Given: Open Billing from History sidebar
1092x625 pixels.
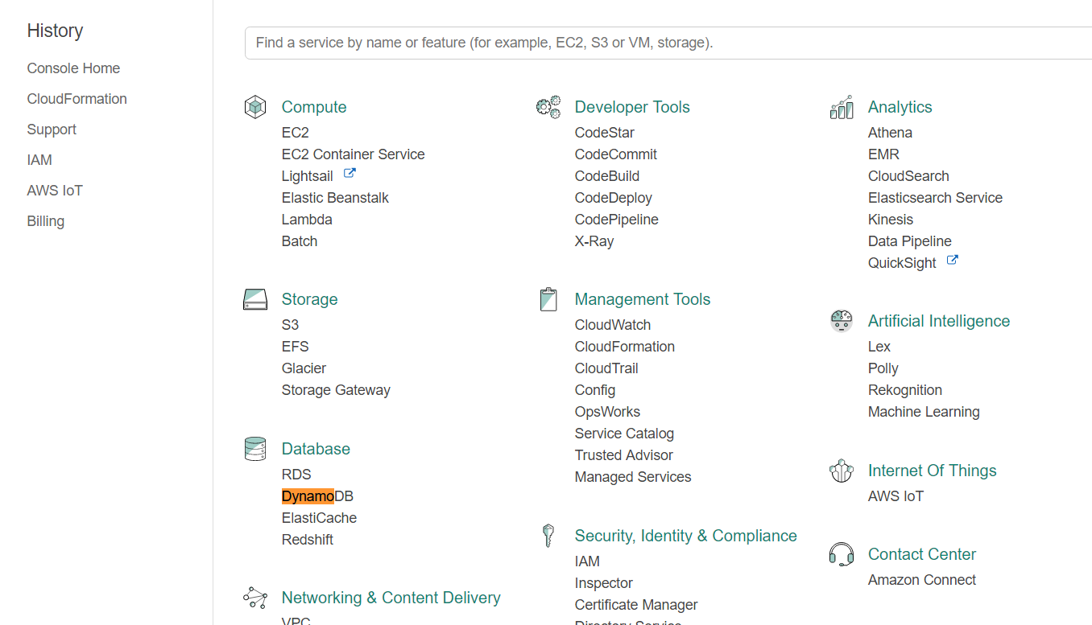Looking at the screenshot, I should coord(46,221).
